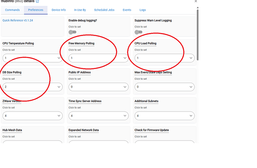The height and width of the screenshot is (168, 257).
Task: Open Additional Subnets dropdown
Action: coord(165,116)
